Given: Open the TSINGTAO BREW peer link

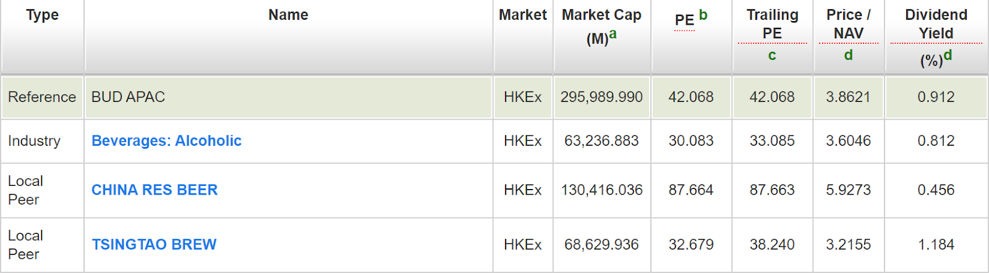Looking at the screenshot, I should pos(154,245).
